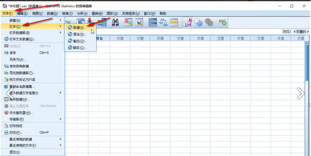Select 输出(O)... from the submenu

point(79,41)
